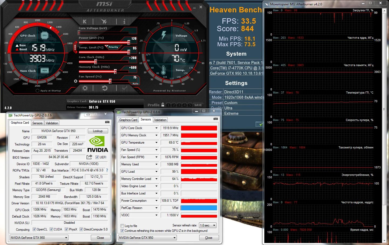
Task: Open the Memory Used sensor dropdown
Action: point(156,164)
